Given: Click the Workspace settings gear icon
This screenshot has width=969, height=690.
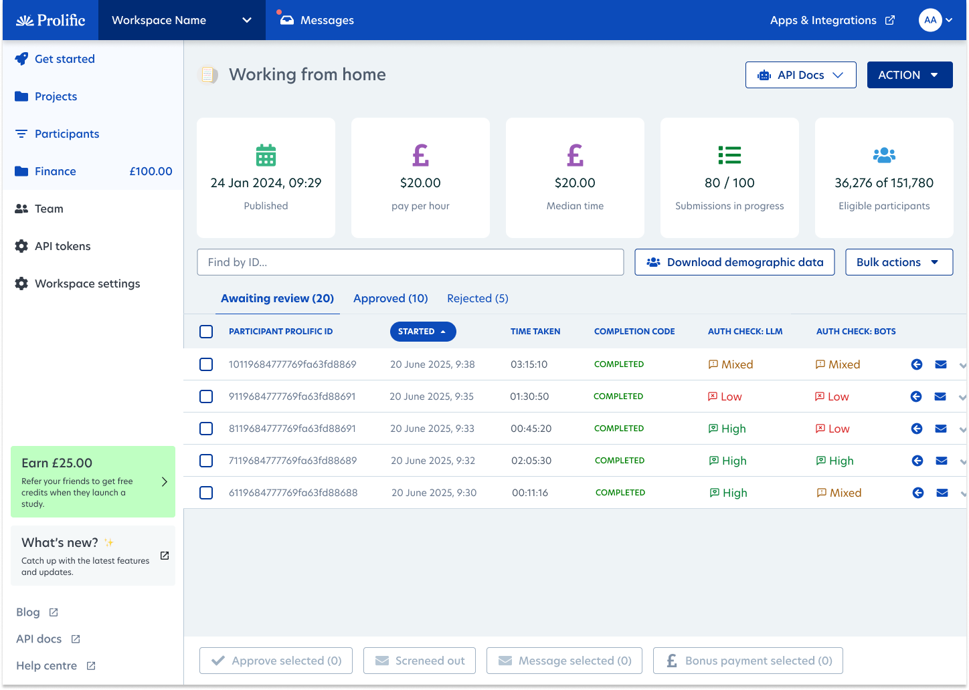Looking at the screenshot, I should (21, 283).
